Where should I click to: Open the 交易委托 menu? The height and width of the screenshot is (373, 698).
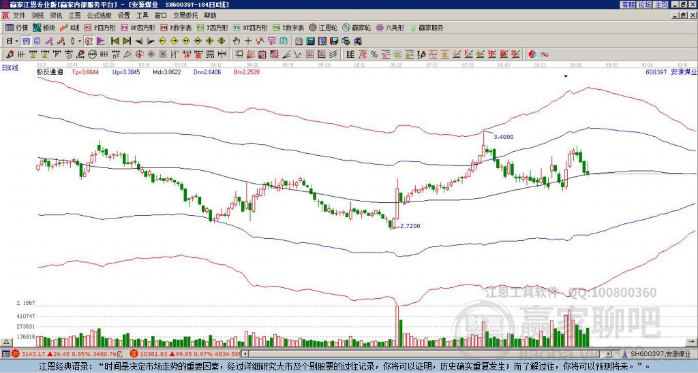pyautogui.click(x=185, y=16)
